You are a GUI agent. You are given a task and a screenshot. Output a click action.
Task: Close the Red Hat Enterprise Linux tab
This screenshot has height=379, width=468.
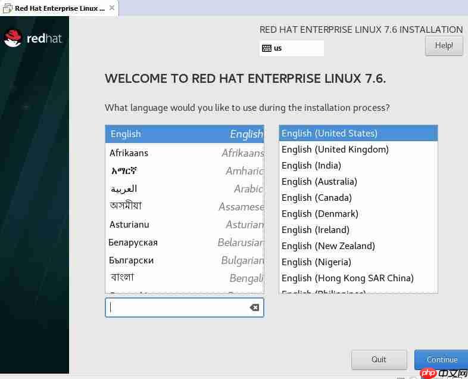coord(112,8)
